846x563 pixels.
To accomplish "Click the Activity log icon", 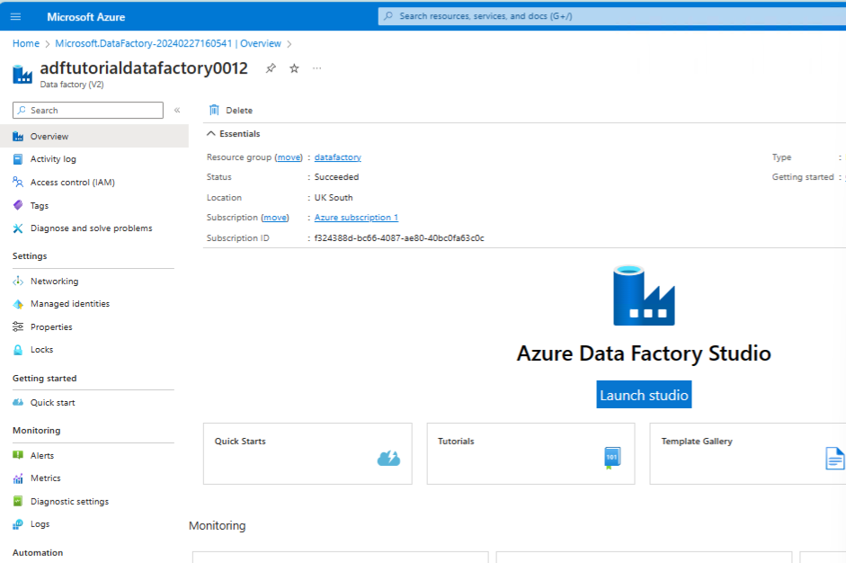I will pos(18,159).
